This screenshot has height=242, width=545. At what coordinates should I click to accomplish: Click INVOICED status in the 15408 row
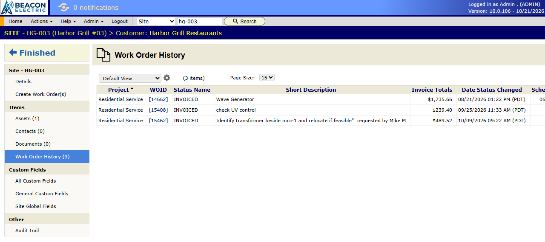point(186,110)
